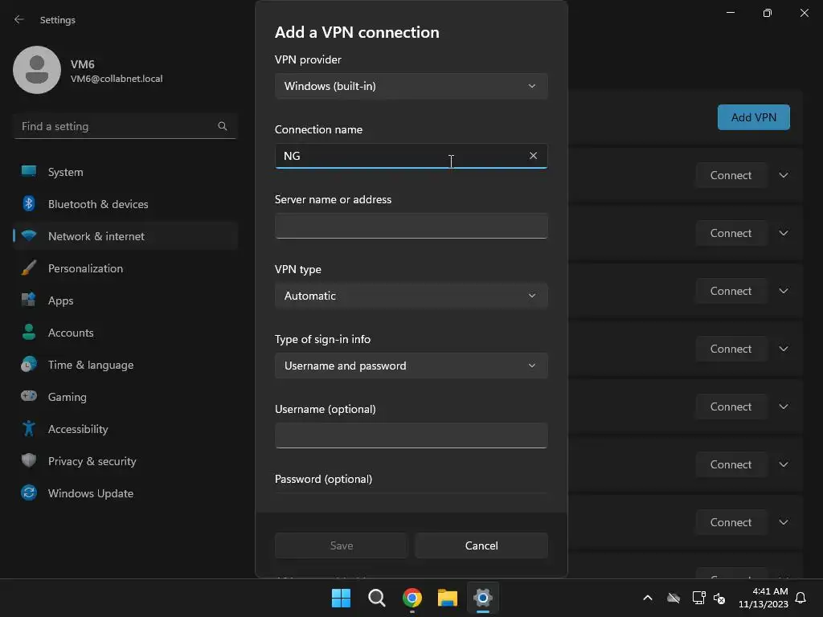Go to Privacy & security settings
Image resolution: width=823 pixels, height=617 pixels.
pyautogui.click(x=92, y=461)
